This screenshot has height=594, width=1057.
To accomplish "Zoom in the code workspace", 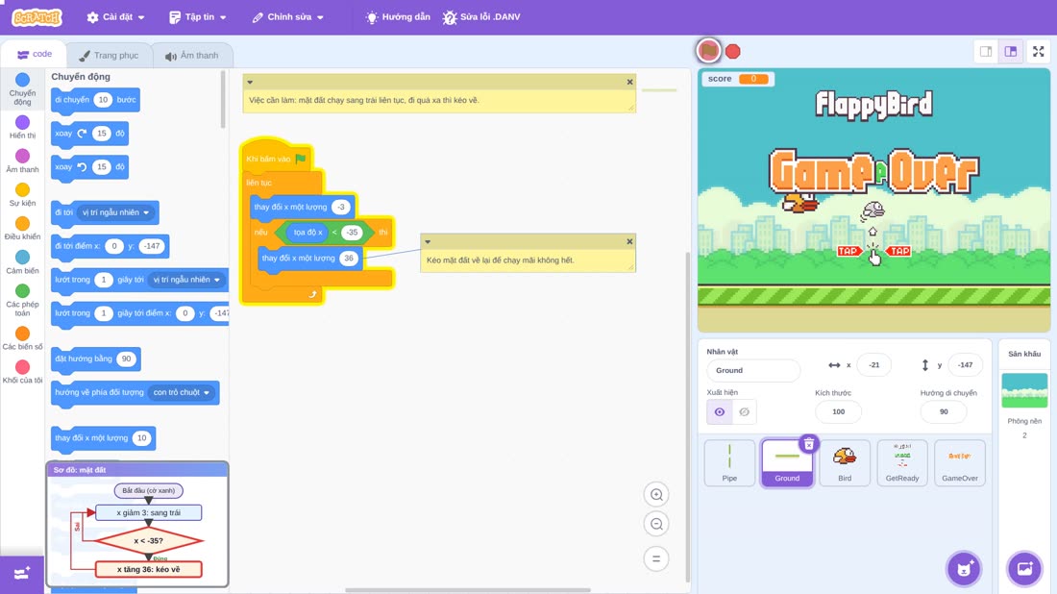I will click(656, 494).
